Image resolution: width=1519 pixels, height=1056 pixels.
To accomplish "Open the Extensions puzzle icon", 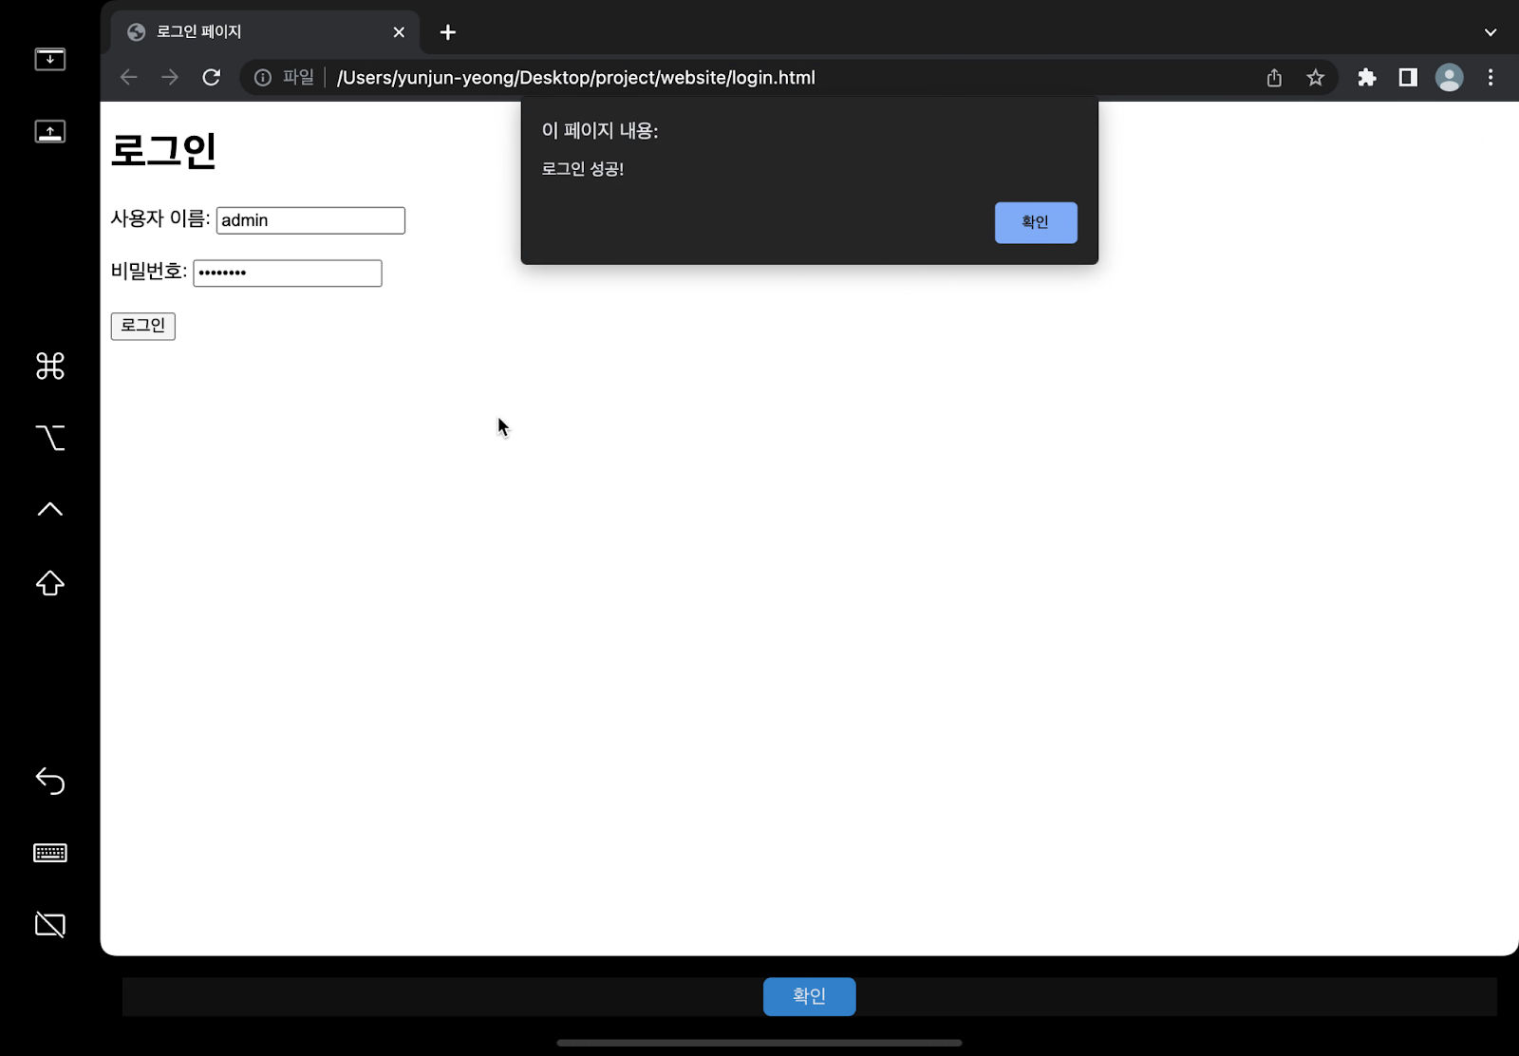I will [1366, 78].
